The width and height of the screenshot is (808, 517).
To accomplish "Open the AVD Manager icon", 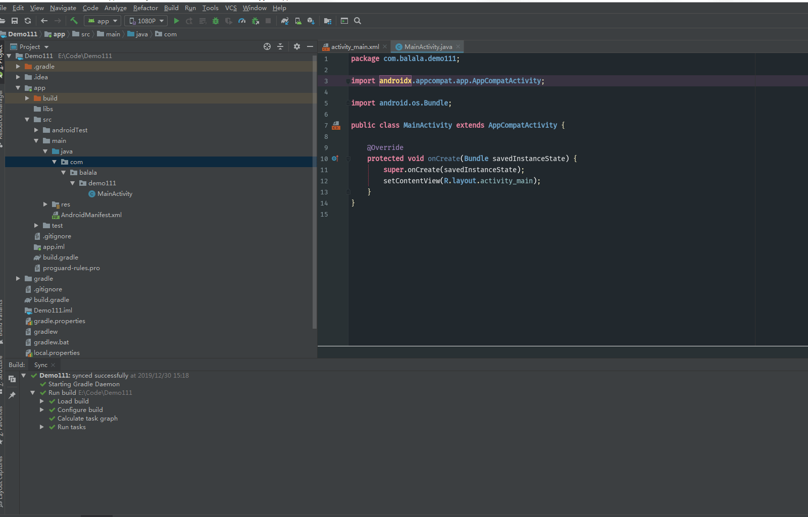I will tap(298, 21).
